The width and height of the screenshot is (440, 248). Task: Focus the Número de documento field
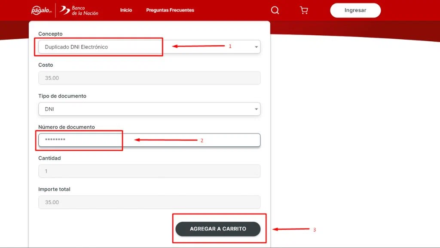tap(149, 140)
